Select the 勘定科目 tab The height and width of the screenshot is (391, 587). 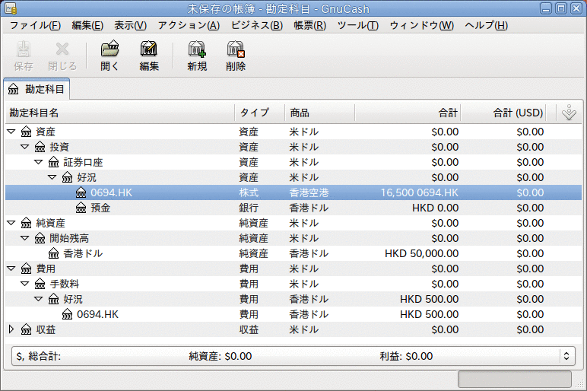(x=36, y=89)
